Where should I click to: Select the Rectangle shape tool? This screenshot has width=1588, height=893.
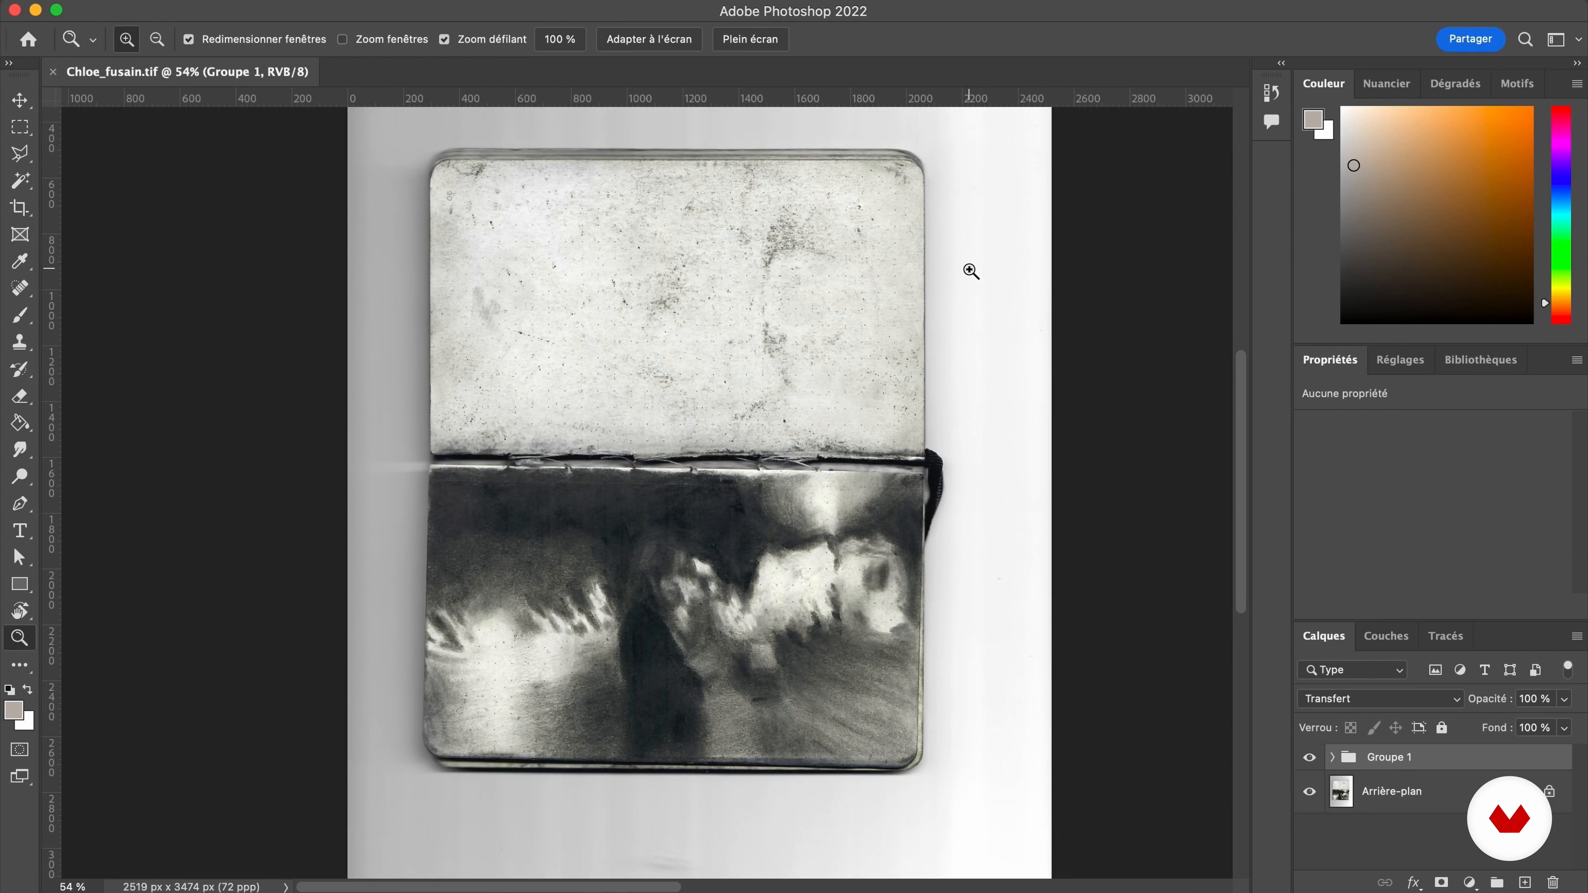pos(20,584)
